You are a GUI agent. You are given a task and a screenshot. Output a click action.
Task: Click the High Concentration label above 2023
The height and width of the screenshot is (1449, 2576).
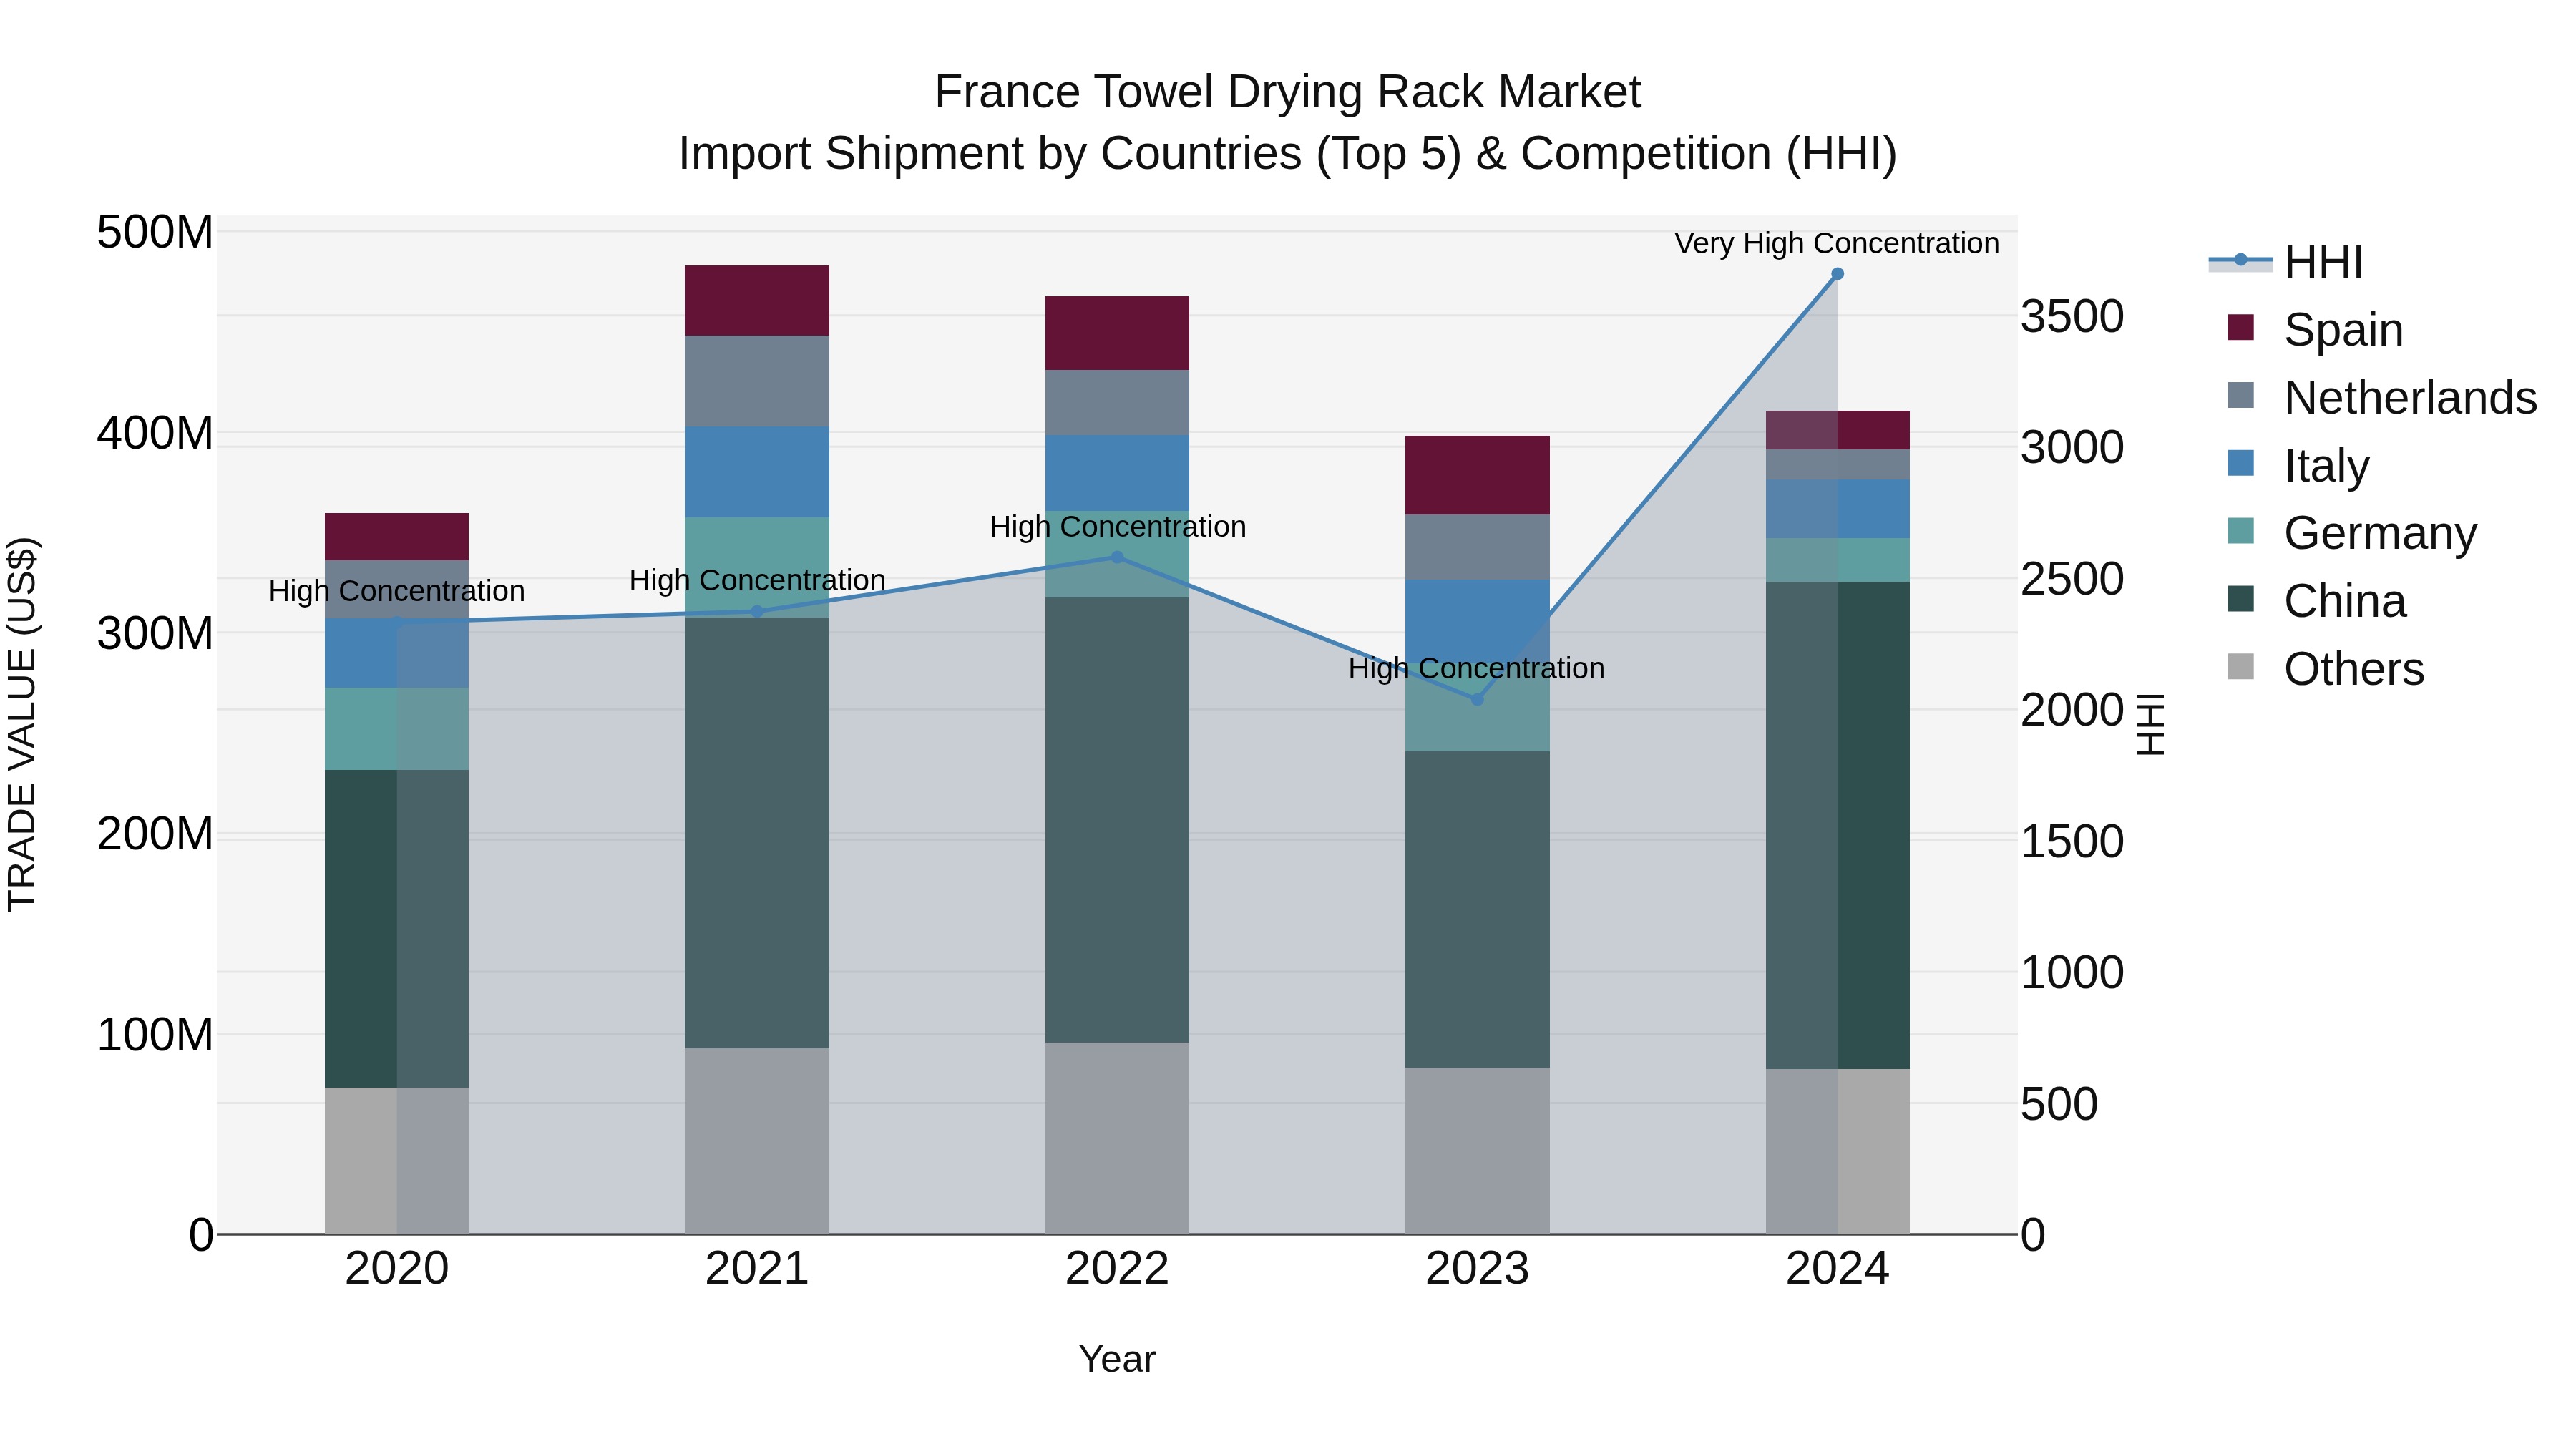tap(1476, 668)
